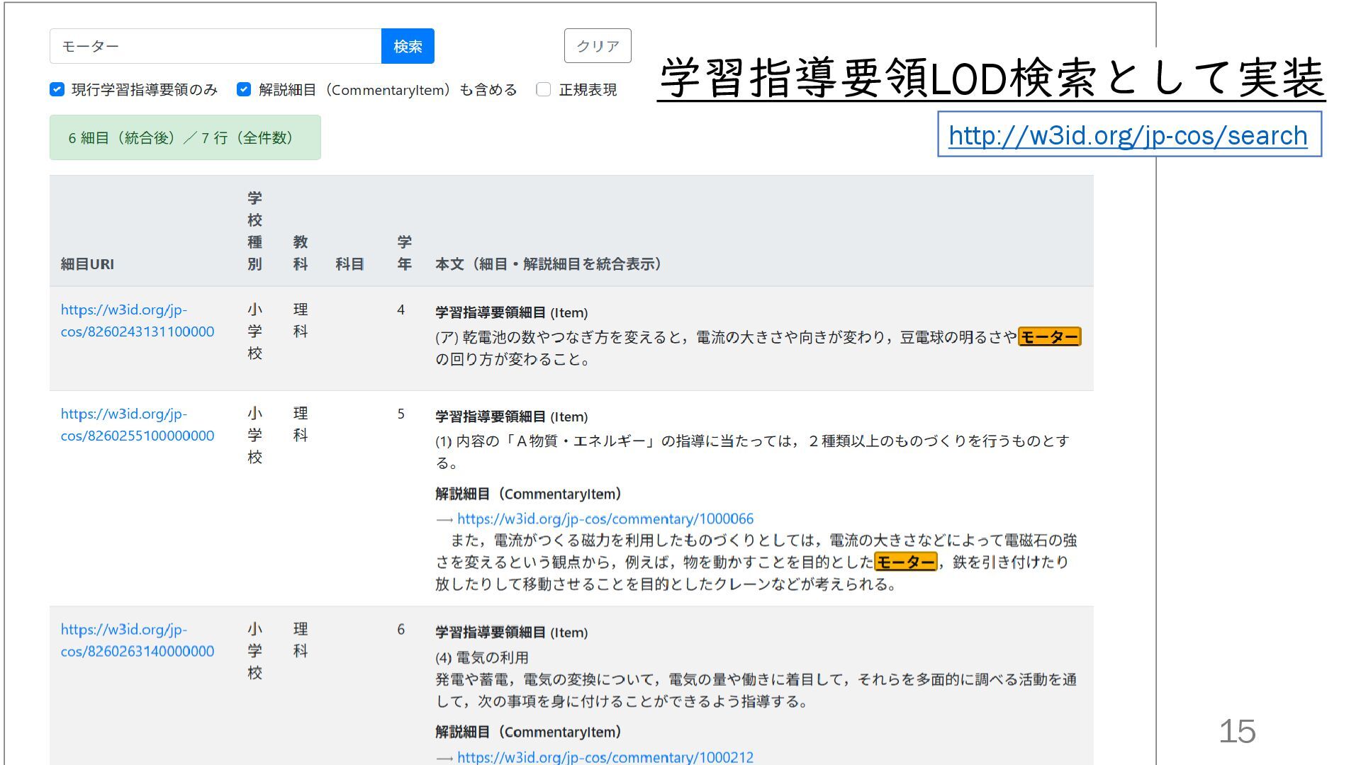Viewport: 1361px width, 765px height.
Task: Open the w3id.org/jp-cos/search link
Action: coord(1128,135)
